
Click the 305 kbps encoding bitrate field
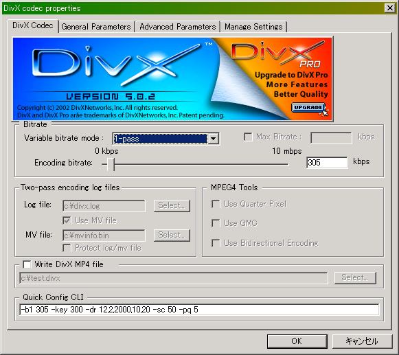(327, 162)
